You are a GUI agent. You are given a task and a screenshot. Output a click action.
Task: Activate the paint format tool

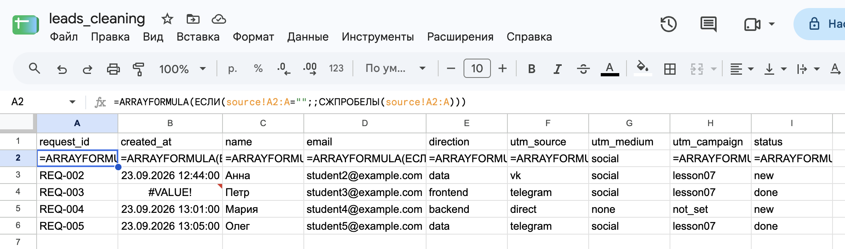[138, 69]
